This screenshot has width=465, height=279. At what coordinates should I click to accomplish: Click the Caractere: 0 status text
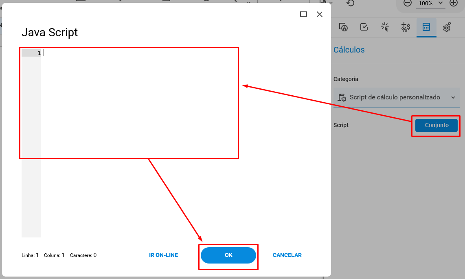pyautogui.click(x=83, y=255)
